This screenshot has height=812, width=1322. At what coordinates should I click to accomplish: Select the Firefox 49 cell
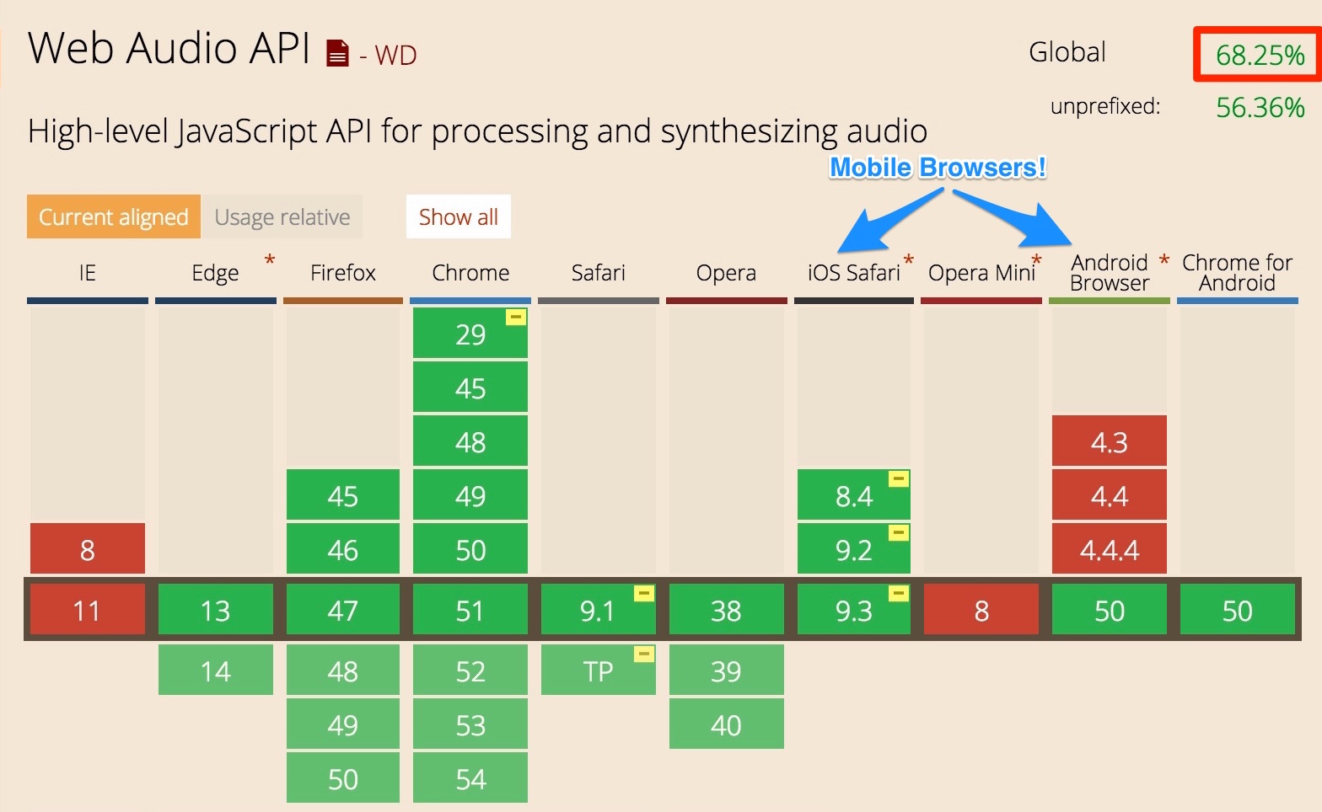point(343,724)
